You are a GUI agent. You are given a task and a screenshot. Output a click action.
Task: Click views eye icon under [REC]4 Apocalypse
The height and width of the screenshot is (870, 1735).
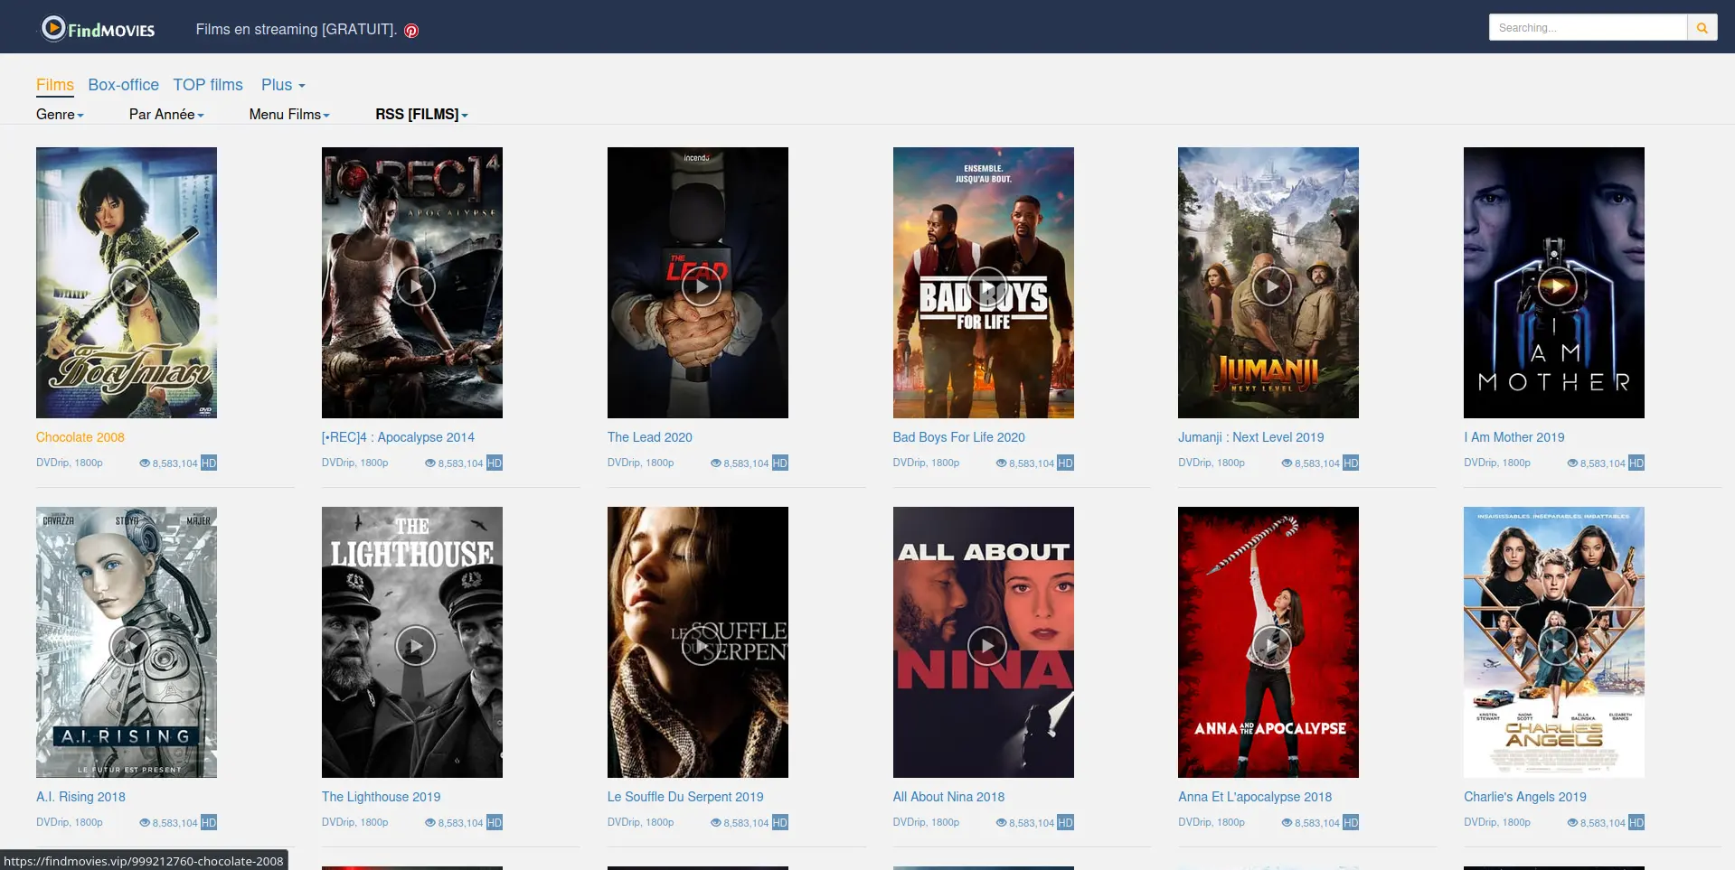coord(430,463)
